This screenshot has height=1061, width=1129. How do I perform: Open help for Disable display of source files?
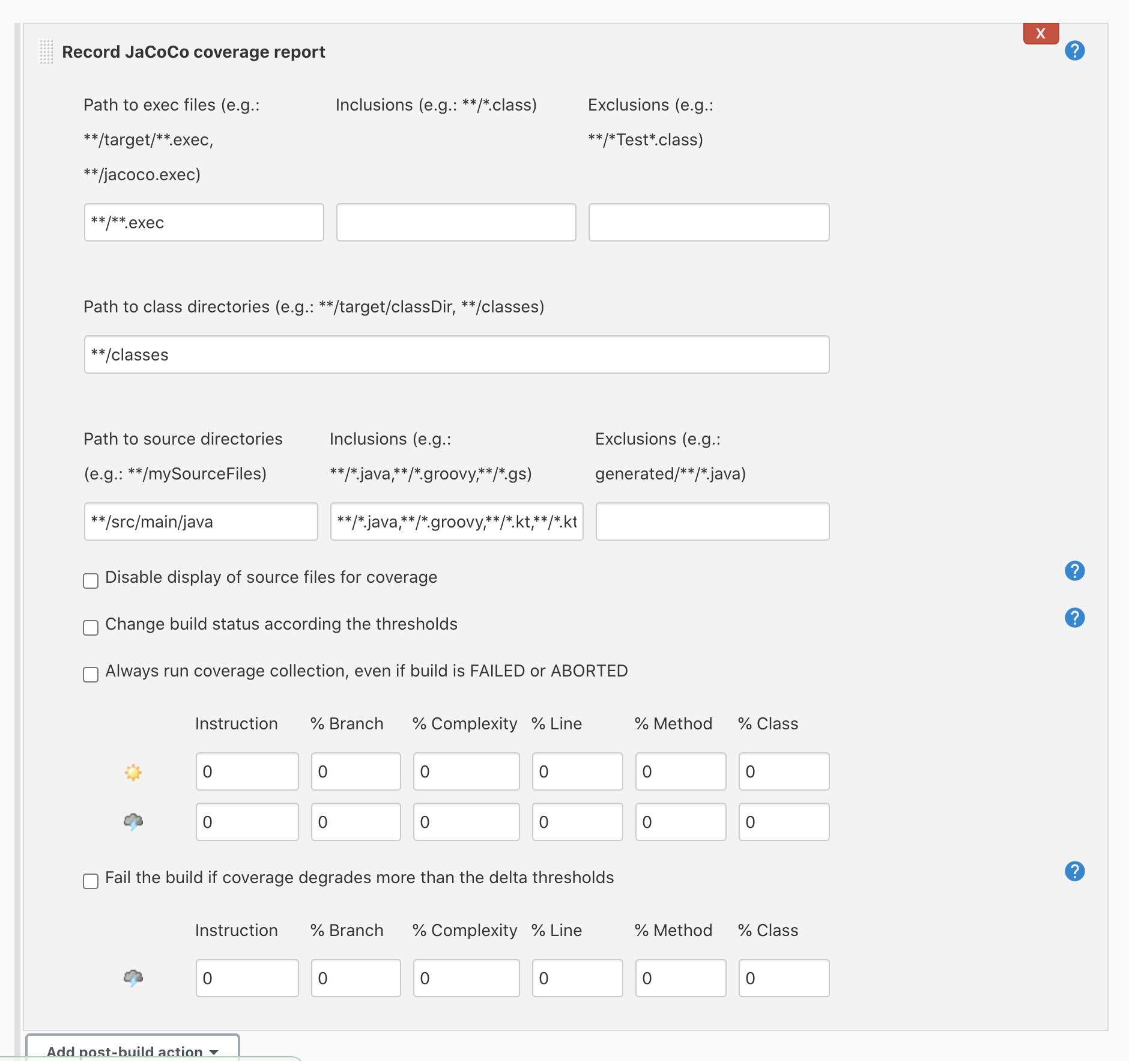pos(1074,571)
